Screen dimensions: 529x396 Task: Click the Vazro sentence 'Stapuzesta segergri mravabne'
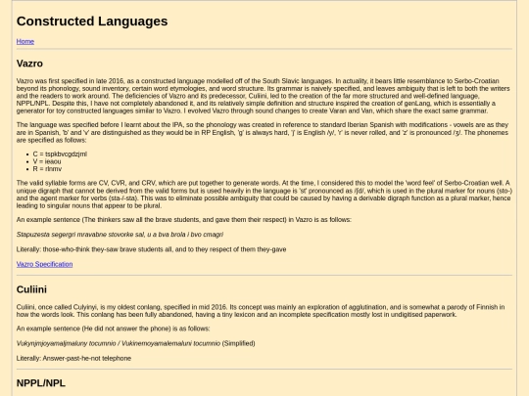click(x=120, y=235)
